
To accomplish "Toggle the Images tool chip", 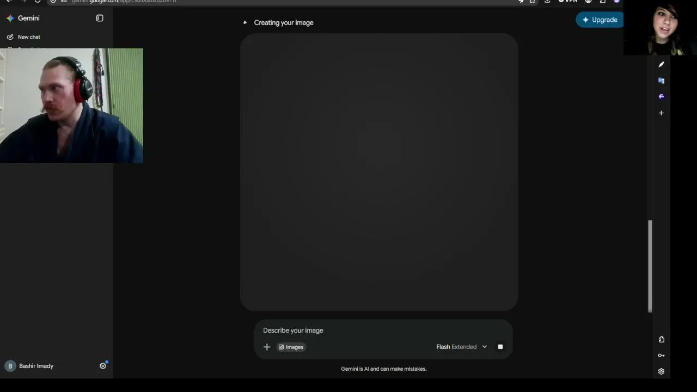I will pos(291,347).
